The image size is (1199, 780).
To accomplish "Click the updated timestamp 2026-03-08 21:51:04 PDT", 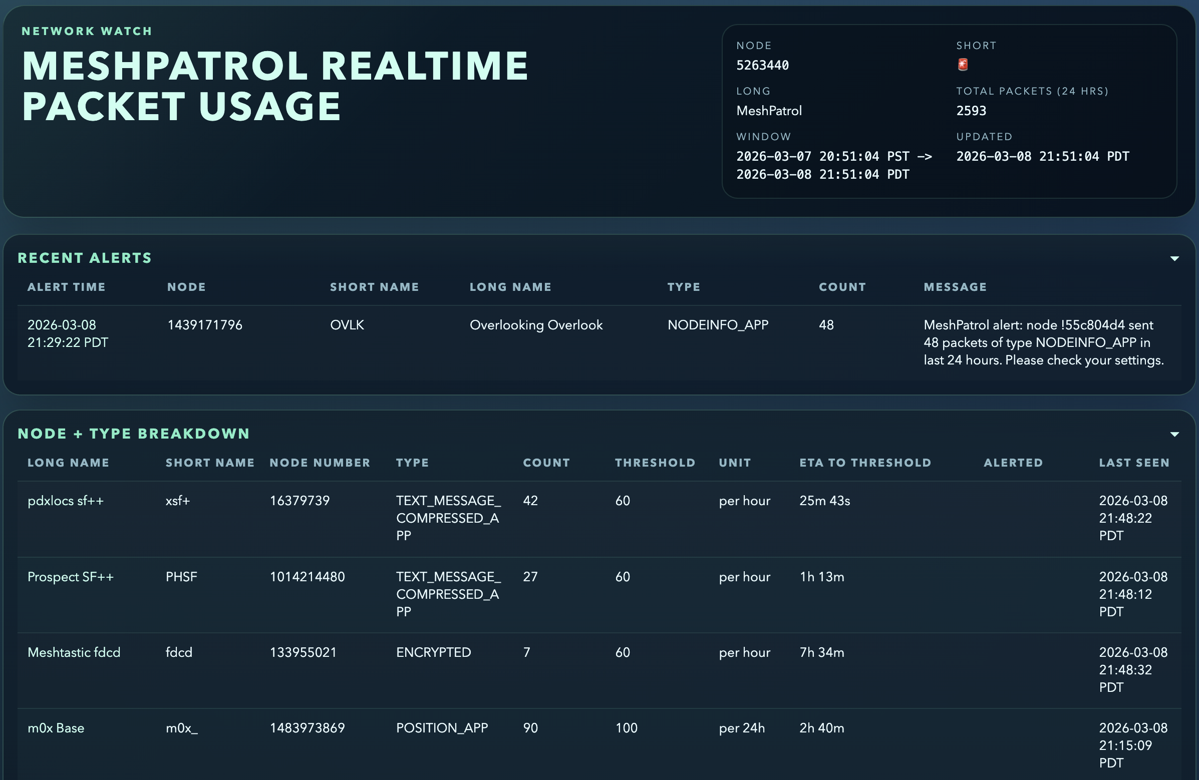I will (x=1043, y=156).
